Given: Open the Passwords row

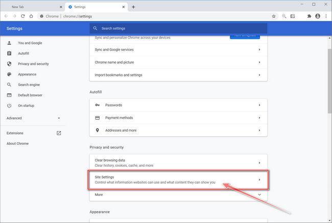Looking at the screenshot, I should 178,105.
